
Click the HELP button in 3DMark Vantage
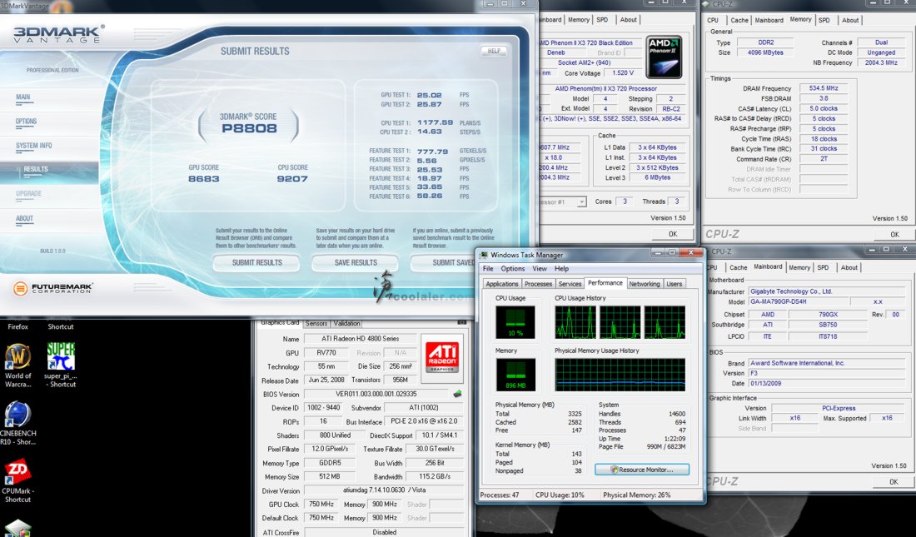click(494, 51)
